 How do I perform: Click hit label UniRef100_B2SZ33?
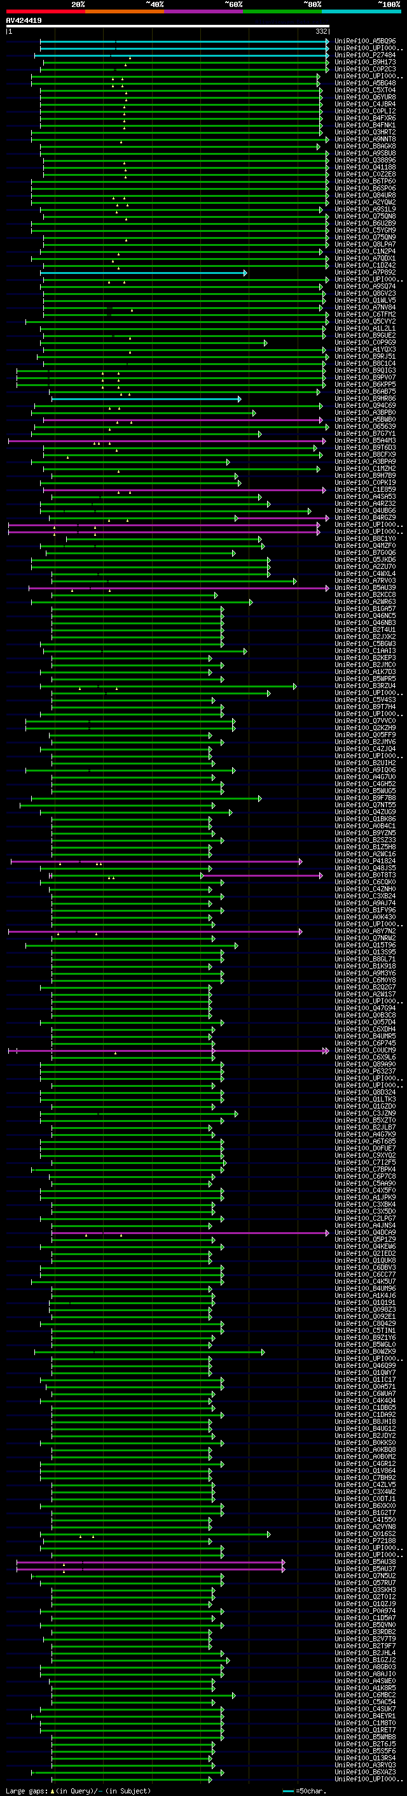pos(365,841)
